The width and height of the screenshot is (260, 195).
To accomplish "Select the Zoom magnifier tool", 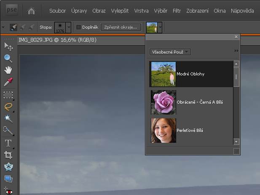I will pyautogui.click(x=8, y=58).
